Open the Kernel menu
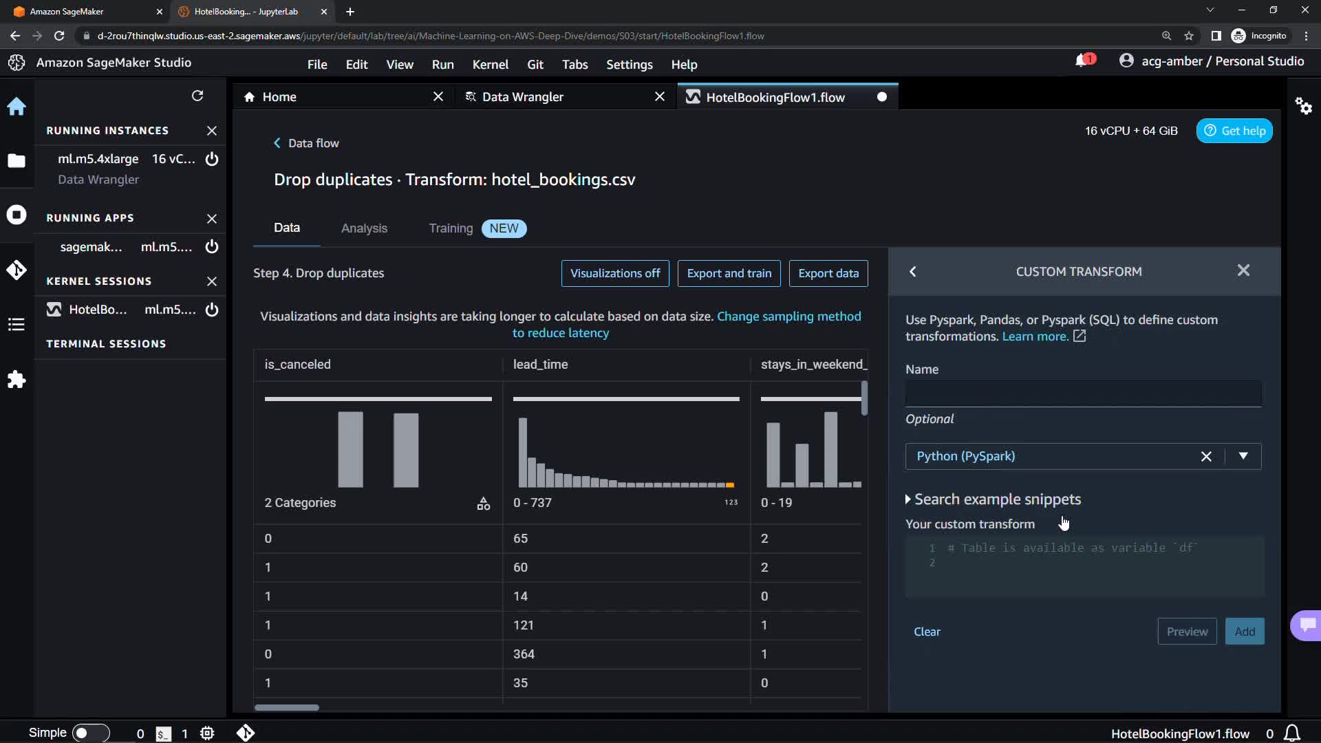Viewport: 1321px width, 743px height. point(490,65)
